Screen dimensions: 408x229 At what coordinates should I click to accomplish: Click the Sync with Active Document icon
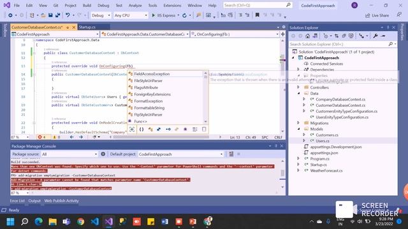tap(337, 36)
